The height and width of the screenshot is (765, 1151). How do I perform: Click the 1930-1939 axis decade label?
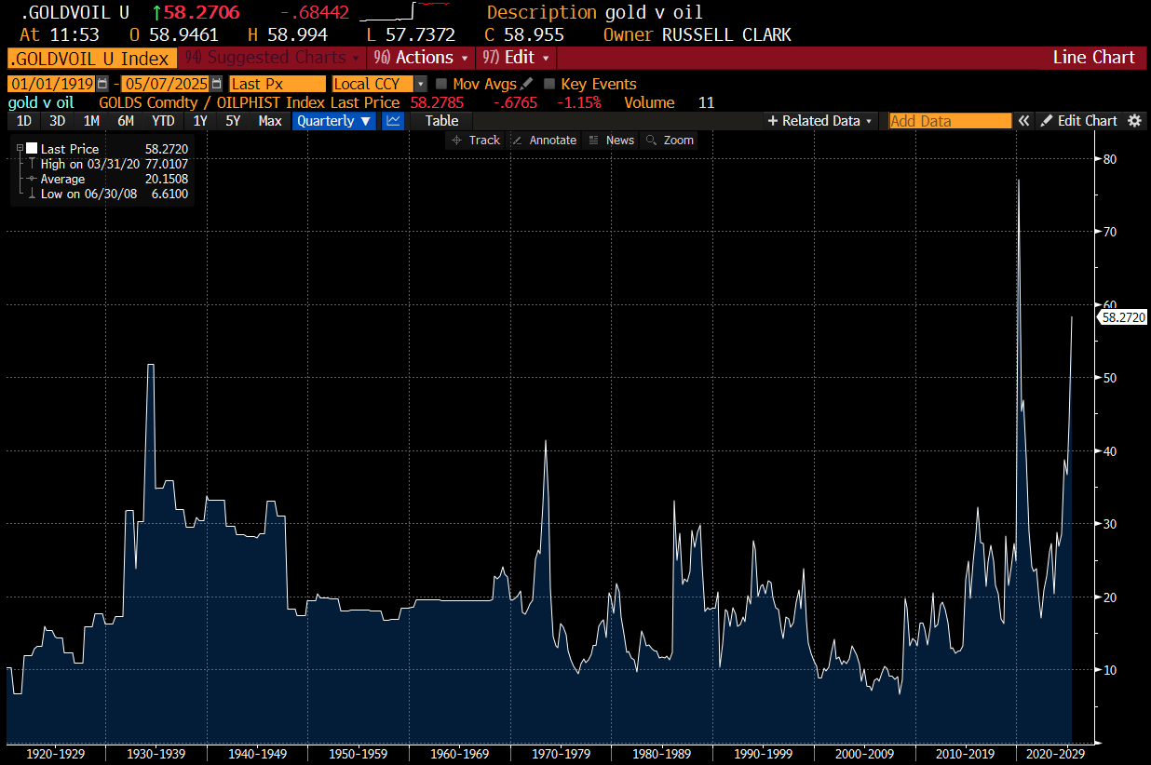point(157,755)
